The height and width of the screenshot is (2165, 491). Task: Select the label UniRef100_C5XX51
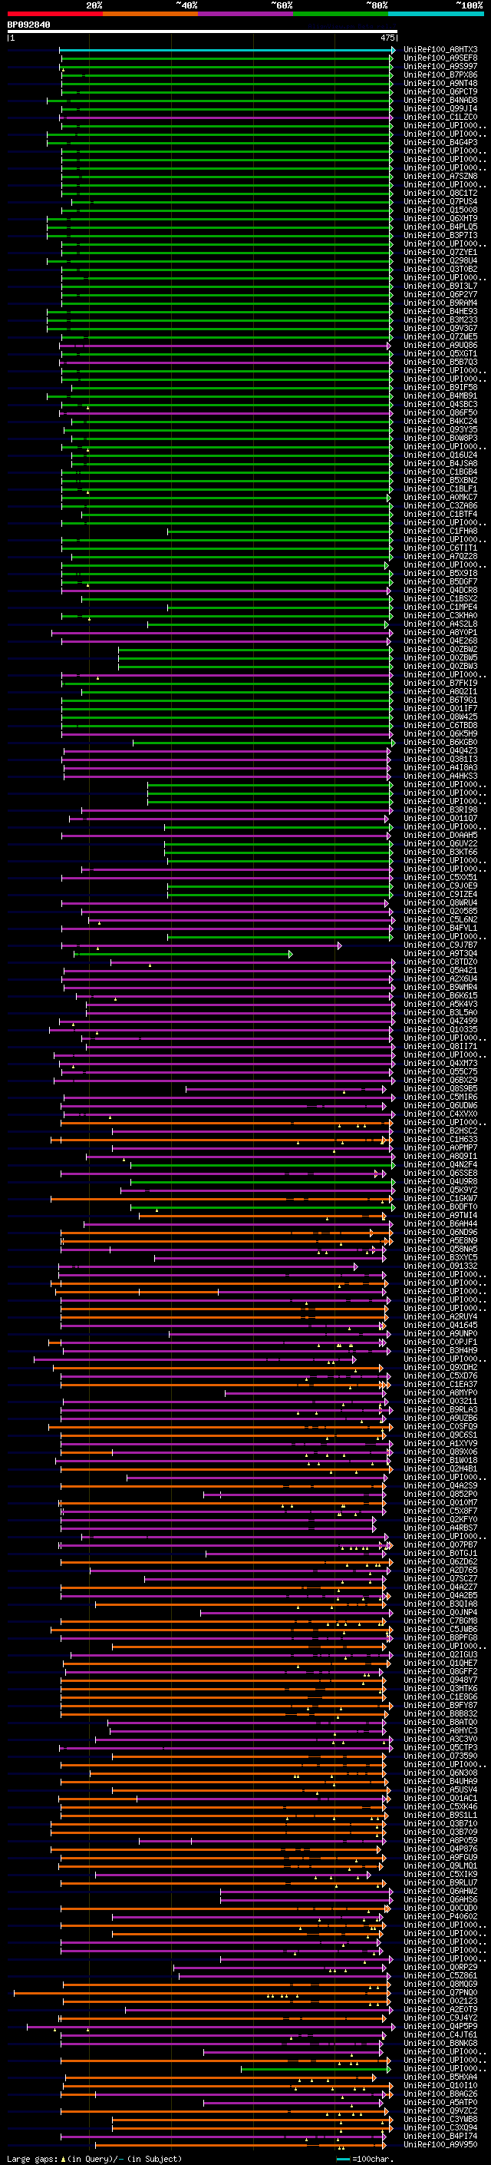pyautogui.click(x=440, y=879)
